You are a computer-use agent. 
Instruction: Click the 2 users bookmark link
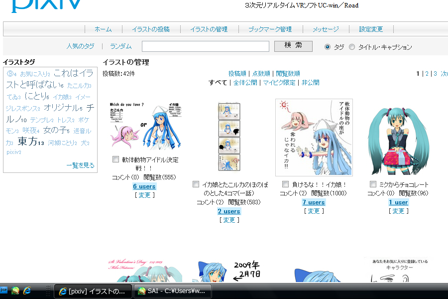229,211
